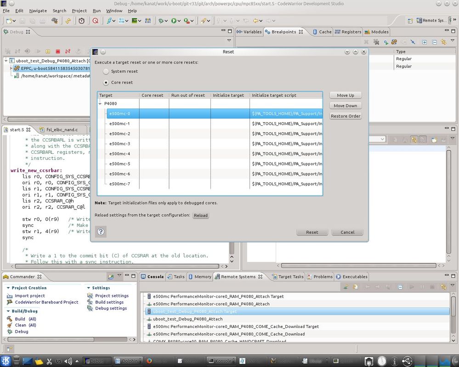Click the green Run toolbar icon
This screenshot has width=459, height=367.
[x=174, y=21]
